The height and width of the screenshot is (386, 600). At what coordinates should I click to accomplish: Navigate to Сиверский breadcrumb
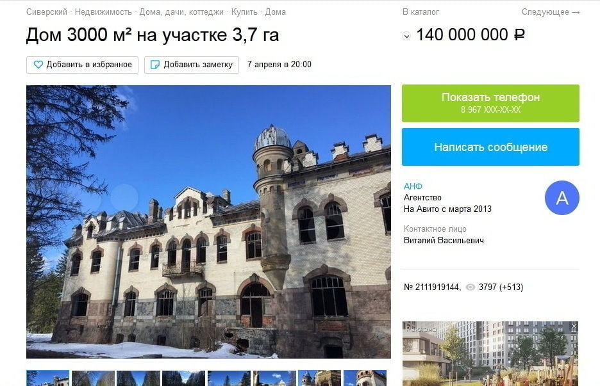click(x=47, y=12)
